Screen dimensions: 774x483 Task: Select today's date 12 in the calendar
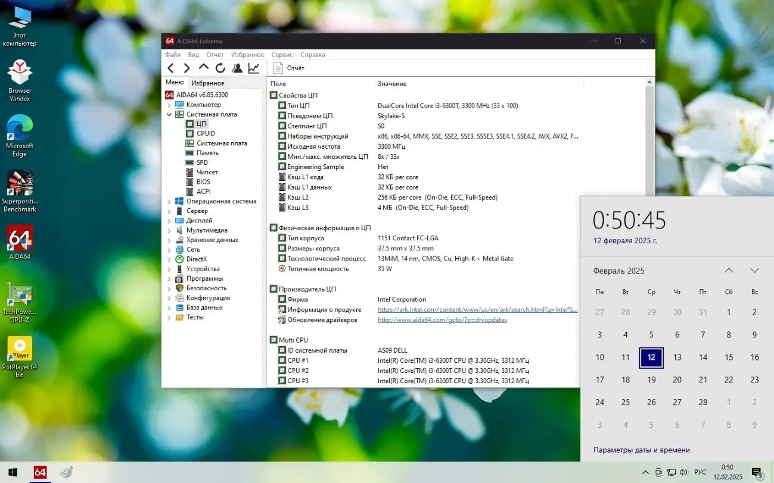point(651,357)
